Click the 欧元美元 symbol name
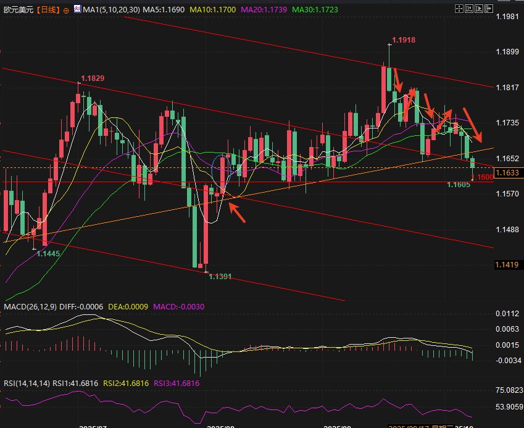Screen dimensions: 524x428 [19, 10]
